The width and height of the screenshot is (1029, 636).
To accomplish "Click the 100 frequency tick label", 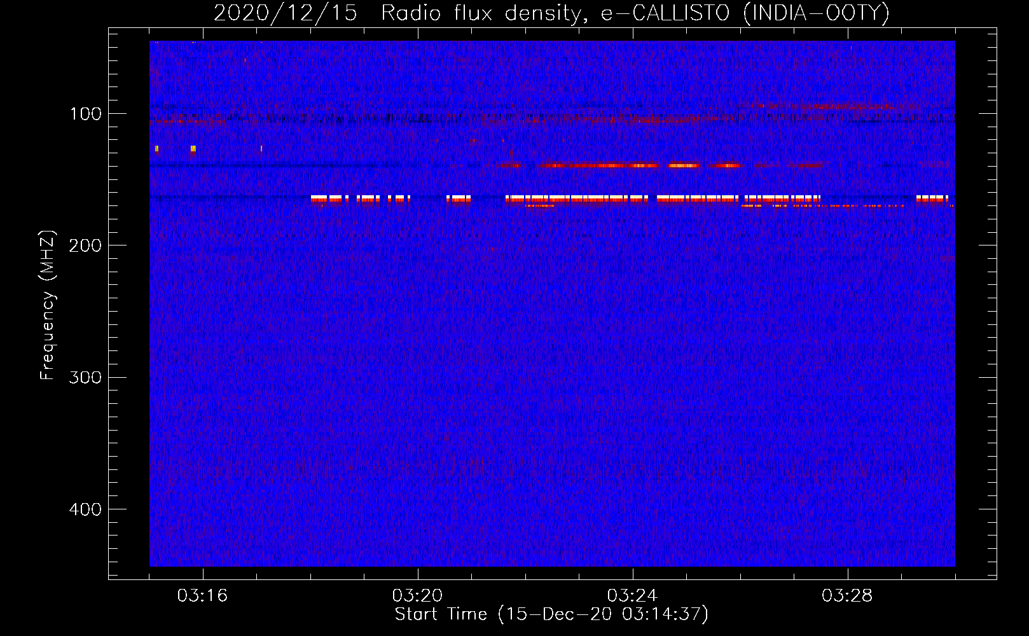I will coord(86,114).
